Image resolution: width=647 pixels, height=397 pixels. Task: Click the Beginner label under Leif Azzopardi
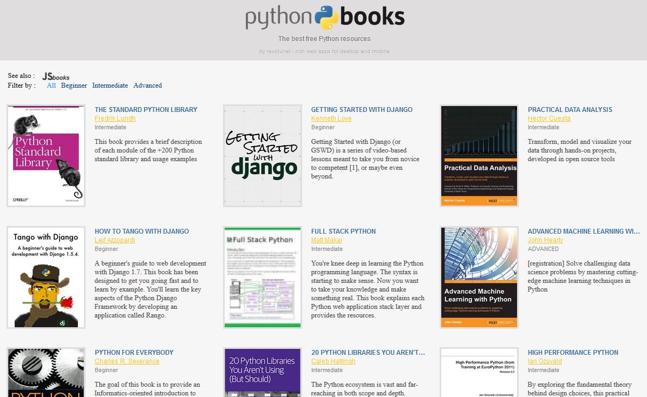pyautogui.click(x=106, y=249)
